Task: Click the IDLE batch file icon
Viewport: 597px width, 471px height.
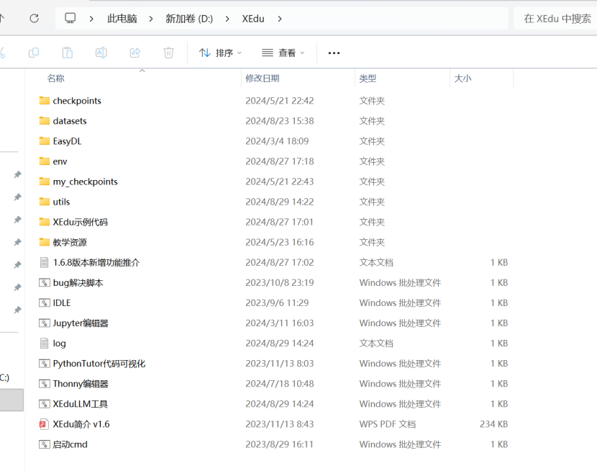Action: pyautogui.click(x=44, y=302)
